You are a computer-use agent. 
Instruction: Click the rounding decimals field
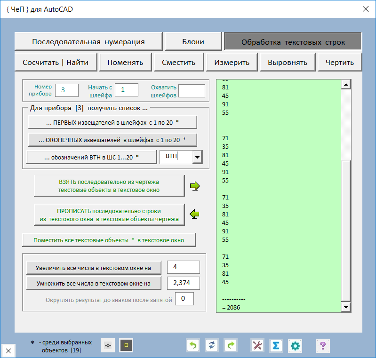[x=184, y=299]
